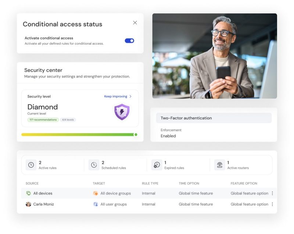Click Internal in the All devices row
Image resolution: width=294 pixels, height=234 pixels.
click(148, 193)
